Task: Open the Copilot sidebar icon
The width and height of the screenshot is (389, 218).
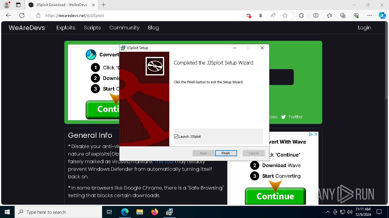Action: 382,15
